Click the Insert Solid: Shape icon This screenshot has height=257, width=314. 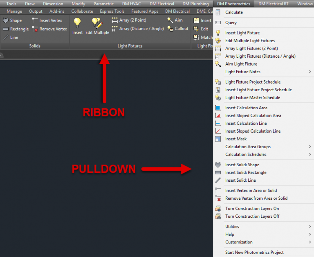point(218,165)
